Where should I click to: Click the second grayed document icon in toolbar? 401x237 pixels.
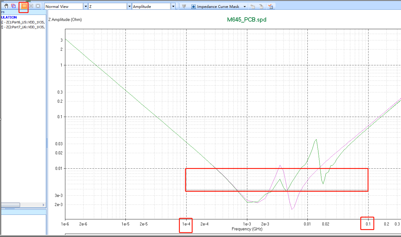click(x=261, y=6)
